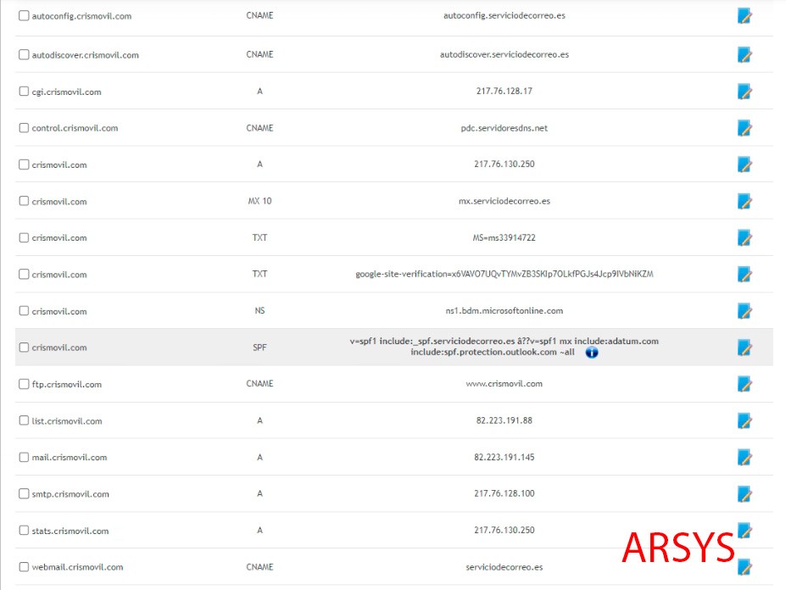Edit the SPF record entry

744,348
